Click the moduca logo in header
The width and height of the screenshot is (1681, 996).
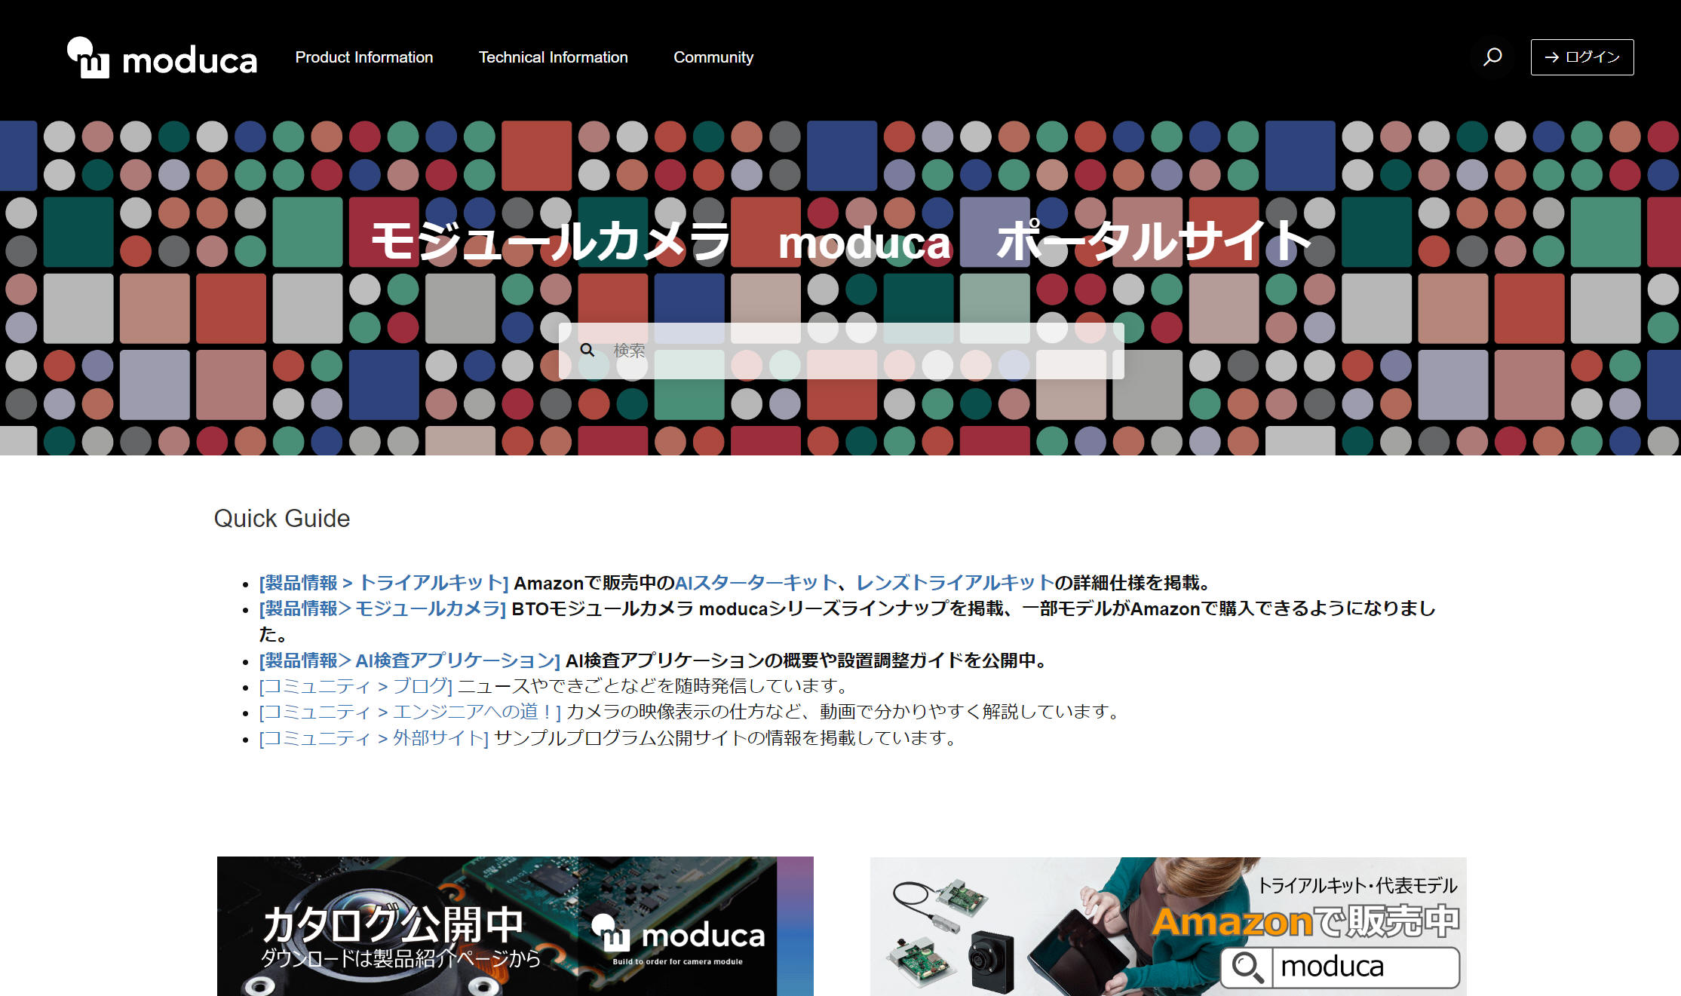pos(162,57)
